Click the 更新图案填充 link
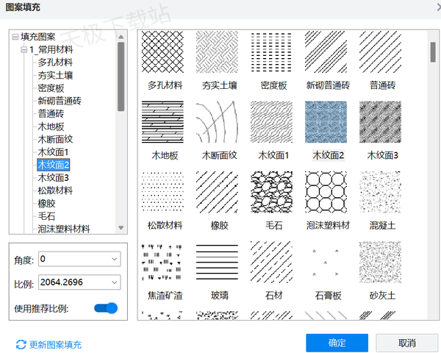The width and height of the screenshot is (441, 353). [55, 344]
